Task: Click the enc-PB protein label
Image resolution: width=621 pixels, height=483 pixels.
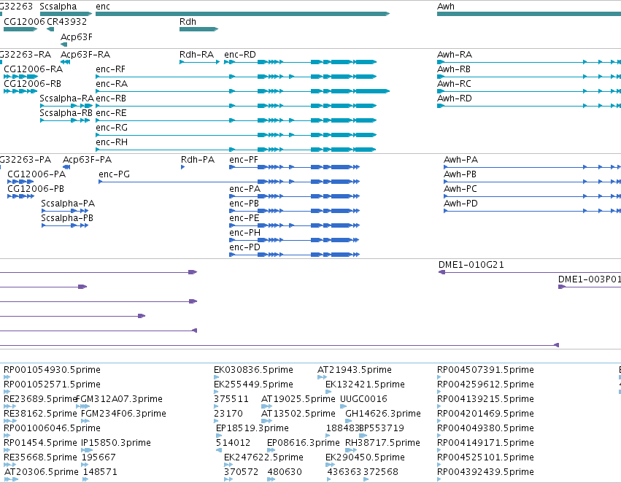Action: pos(244,204)
